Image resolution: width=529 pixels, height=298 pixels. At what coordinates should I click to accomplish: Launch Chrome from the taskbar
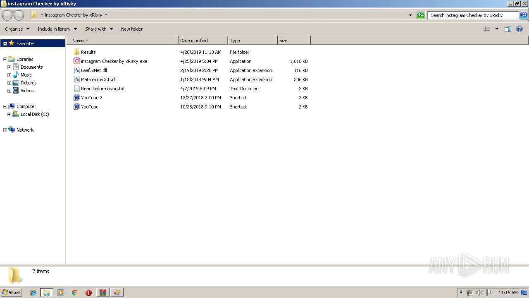pos(75,293)
